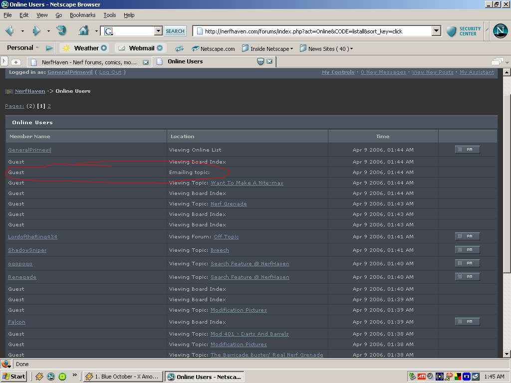Open the News Sites bookmark folder dropdown
511x383 pixels.
pyautogui.click(x=330, y=49)
